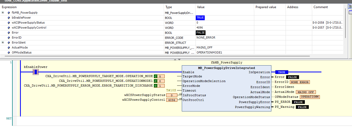Click MAINS_OFF value in ActualMode row

click(204, 48)
